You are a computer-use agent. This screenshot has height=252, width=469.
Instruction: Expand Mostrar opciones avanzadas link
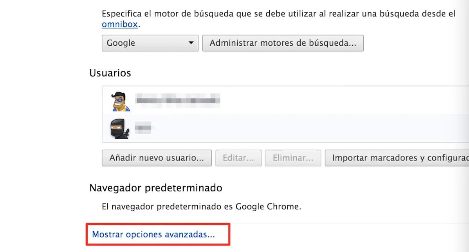point(153,234)
